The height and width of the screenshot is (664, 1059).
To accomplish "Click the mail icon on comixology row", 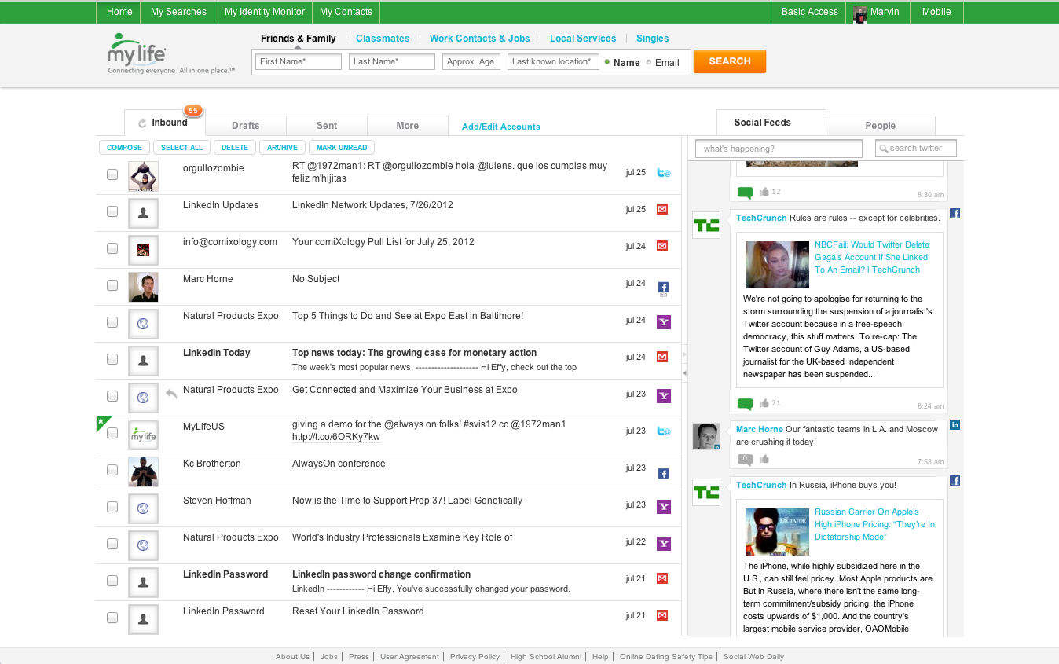I will (x=662, y=246).
